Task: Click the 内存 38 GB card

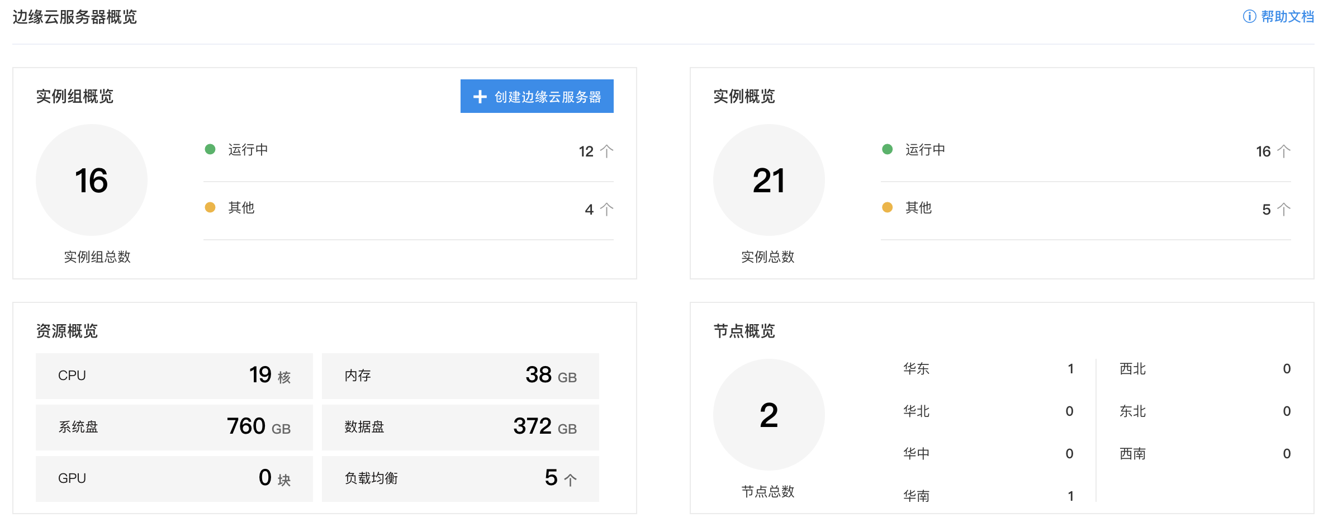Action: [x=461, y=376]
